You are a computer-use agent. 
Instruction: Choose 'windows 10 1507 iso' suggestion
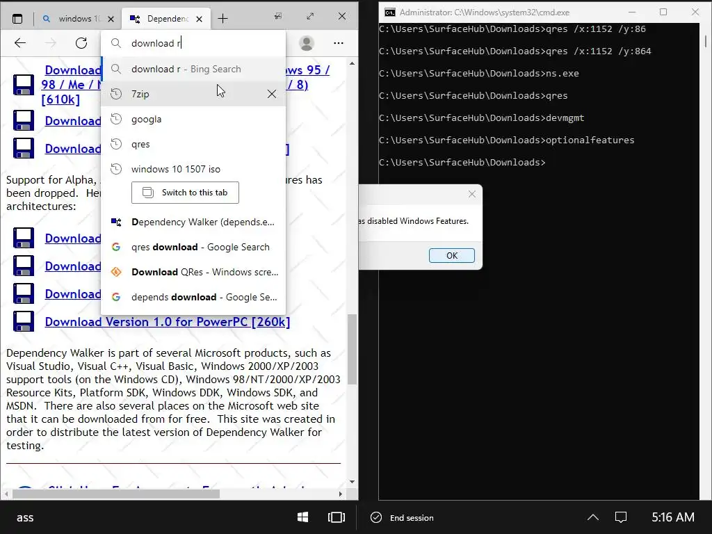pos(193,169)
